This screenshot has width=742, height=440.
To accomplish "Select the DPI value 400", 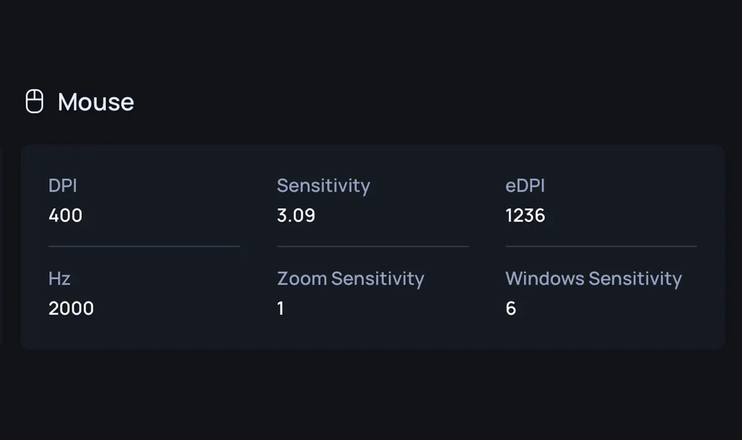I will point(66,215).
